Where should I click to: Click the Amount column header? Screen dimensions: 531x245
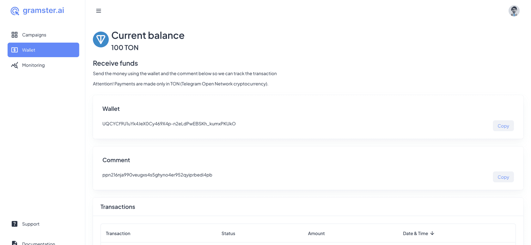(x=316, y=234)
